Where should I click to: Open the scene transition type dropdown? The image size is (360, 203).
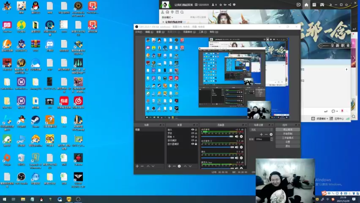tap(261, 130)
